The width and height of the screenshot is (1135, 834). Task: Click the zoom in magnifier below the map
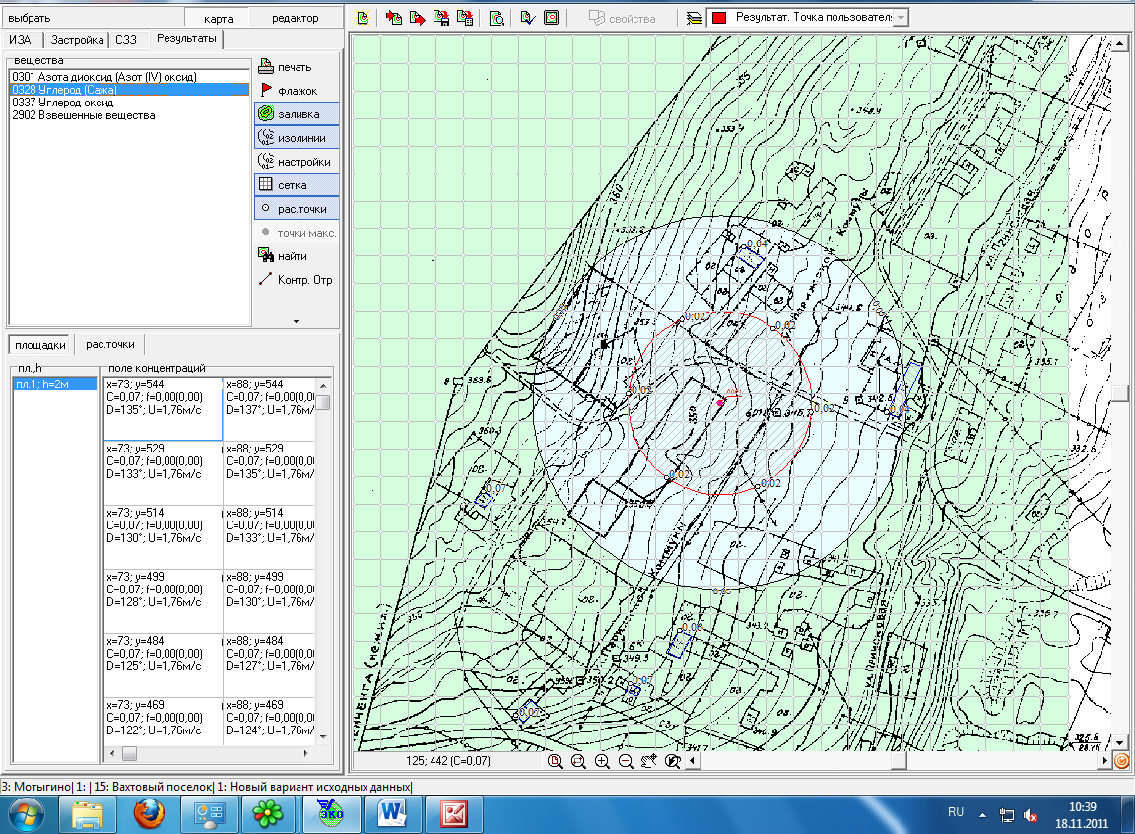(x=602, y=762)
